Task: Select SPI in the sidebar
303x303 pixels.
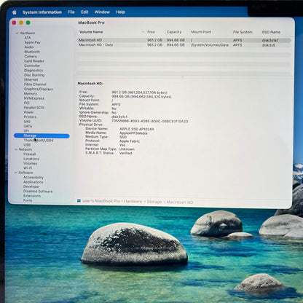Action: (26, 131)
